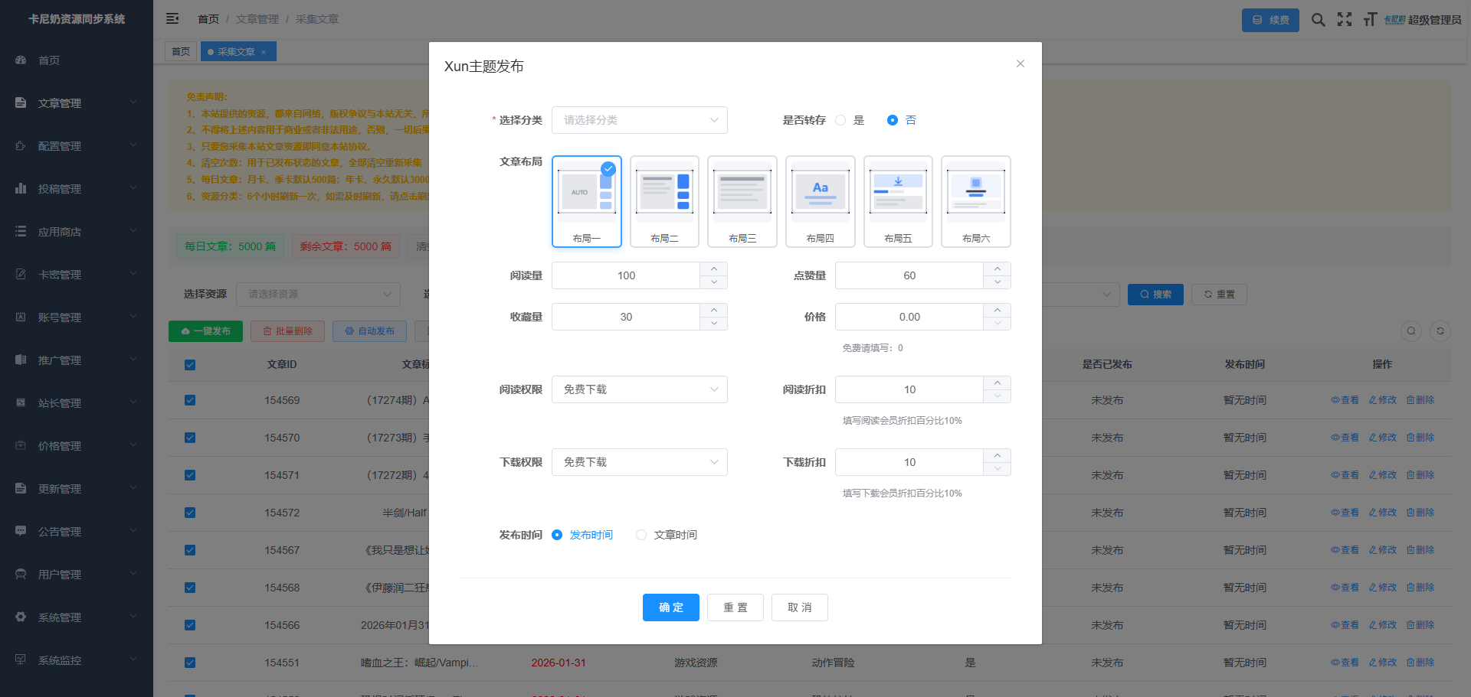Select the 布局四 layout thumbnail
Viewport: 1471px width, 697px height.
pos(820,201)
